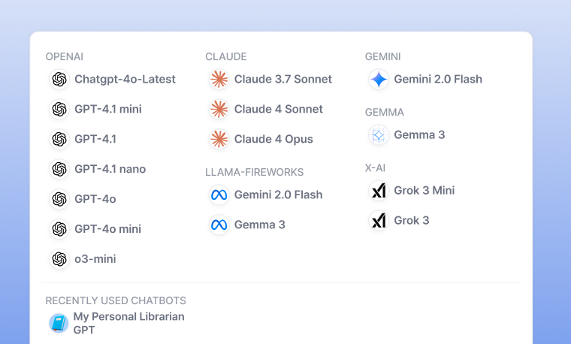
Task: Pick the GPT-4.1 nano label
Action: [110, 169]
